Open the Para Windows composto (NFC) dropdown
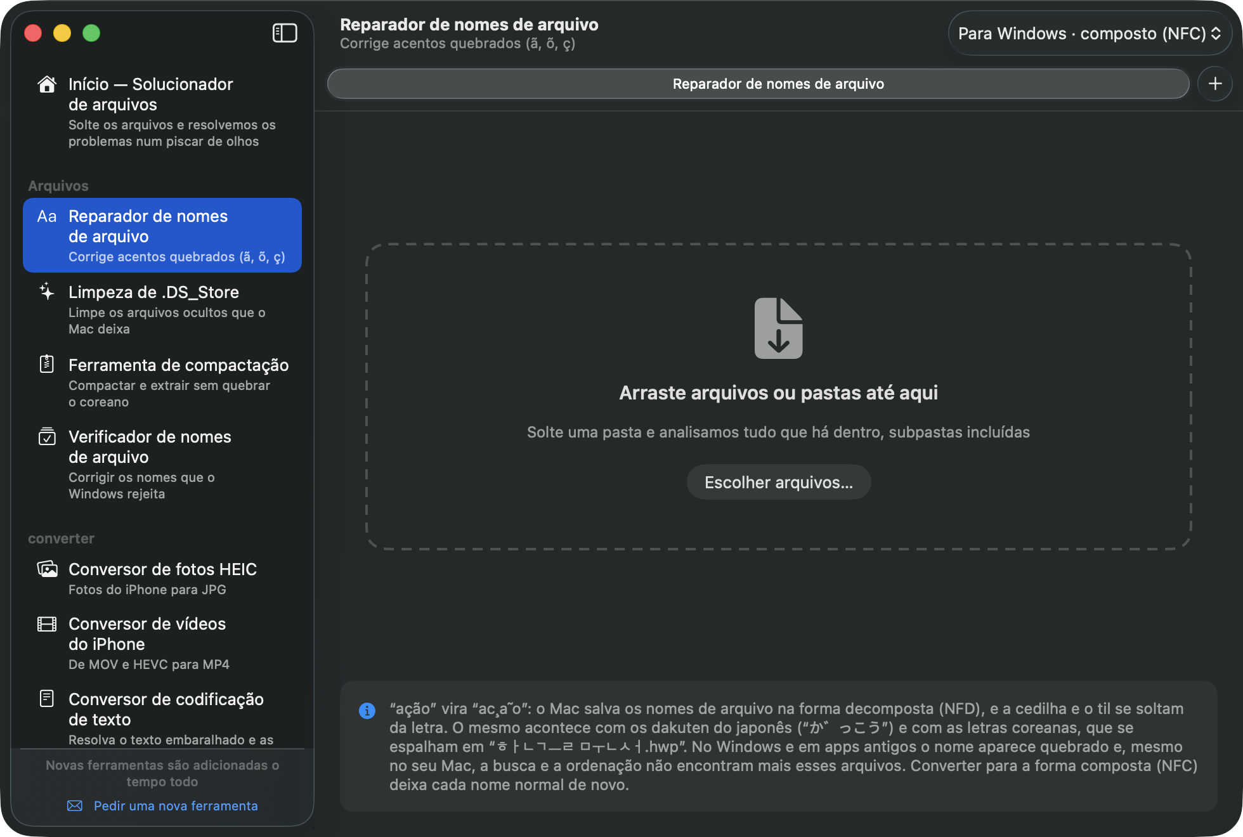This screenshot has height=837, width=1243. click(x=1090, y=33)
